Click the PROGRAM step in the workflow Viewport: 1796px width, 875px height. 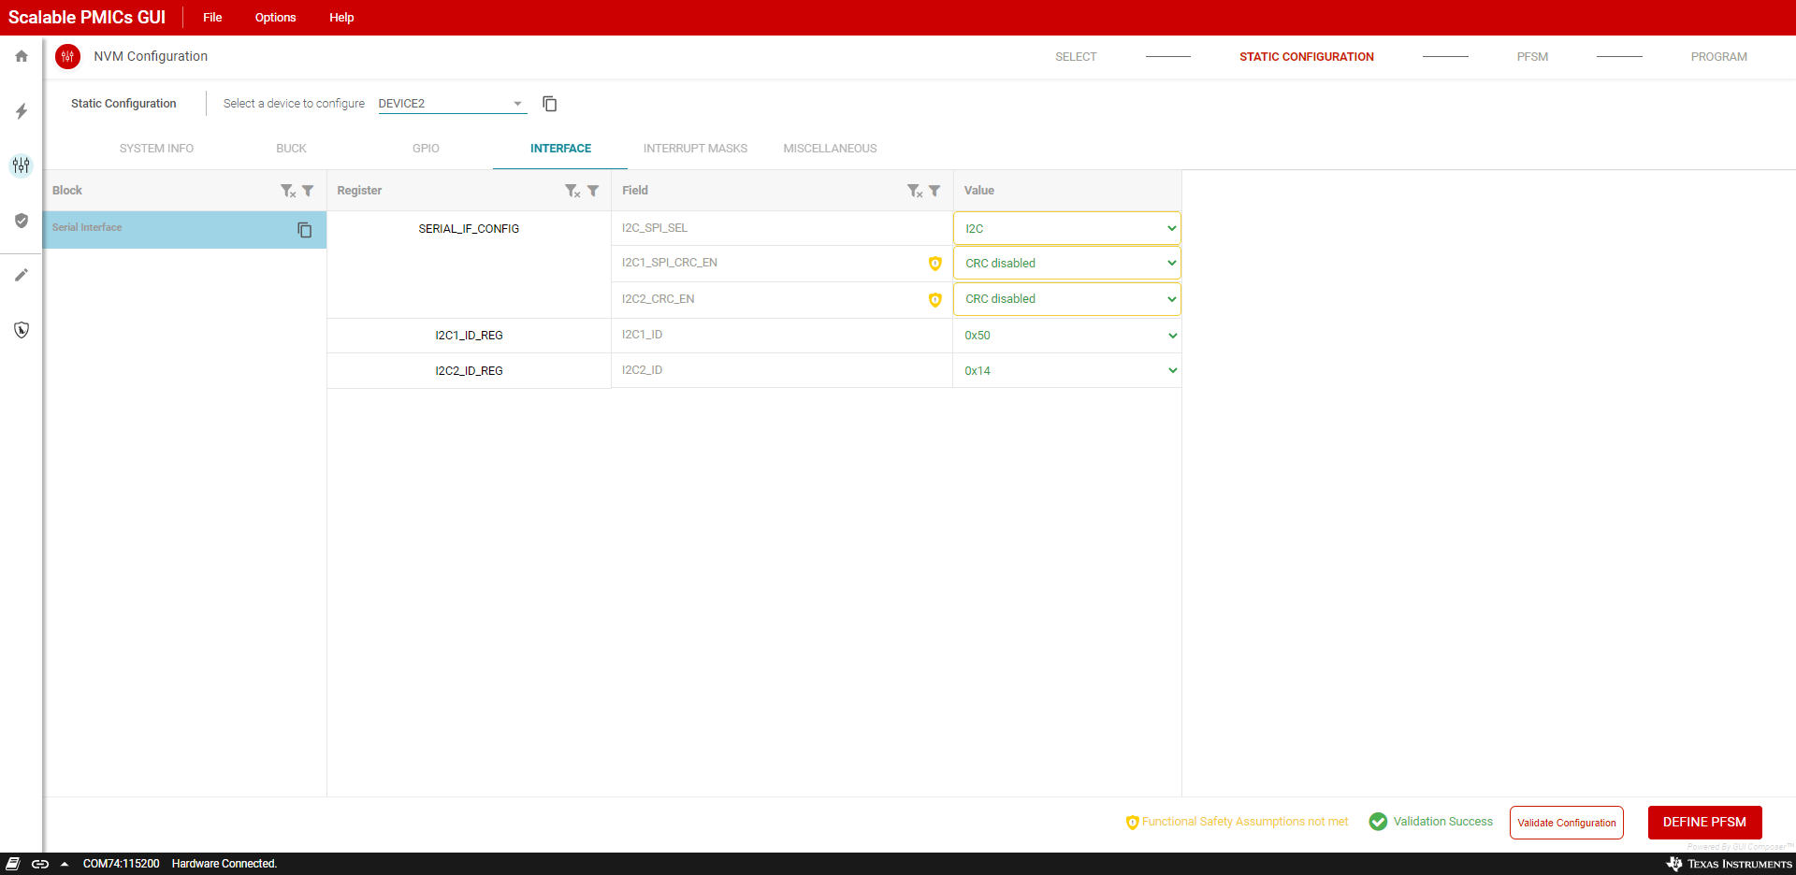pos(1718,57)
